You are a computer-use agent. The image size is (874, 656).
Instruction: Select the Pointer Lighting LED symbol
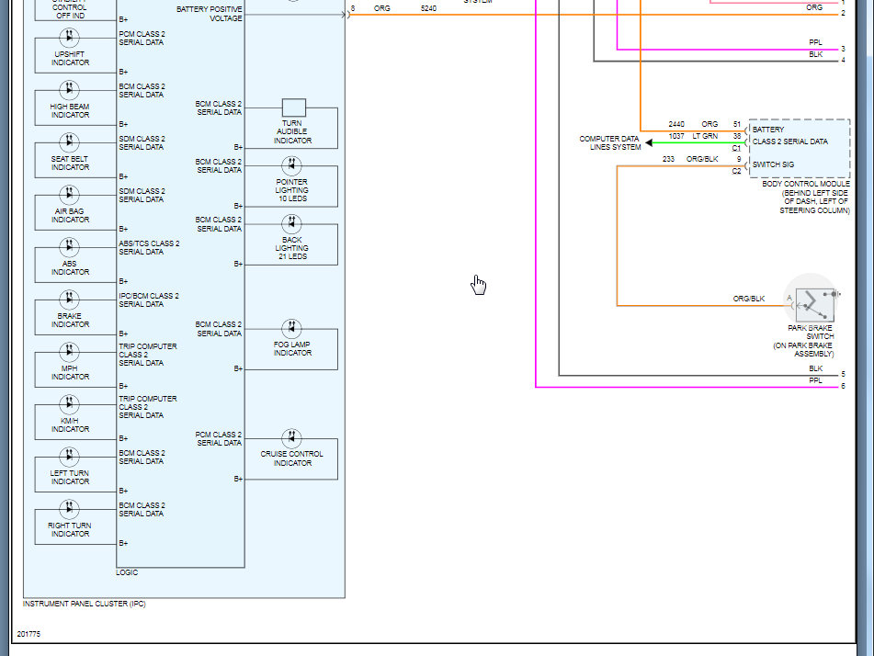tap(292, 166)
